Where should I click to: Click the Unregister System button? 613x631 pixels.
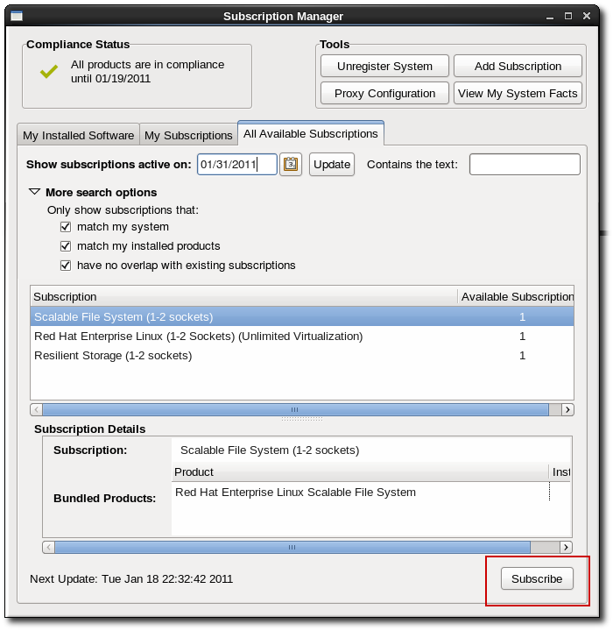(x=384, y=66)
